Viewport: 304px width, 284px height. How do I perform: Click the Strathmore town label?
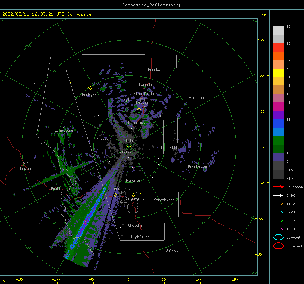164,200
